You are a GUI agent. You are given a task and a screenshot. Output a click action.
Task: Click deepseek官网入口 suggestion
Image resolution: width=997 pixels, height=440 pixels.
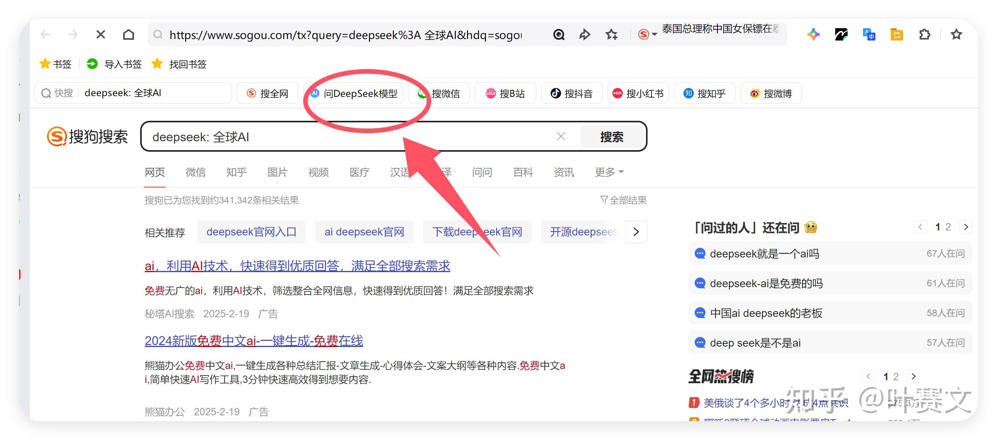(252, 232)
